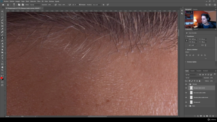Click the background color swatch

click(x=3, y=79)
